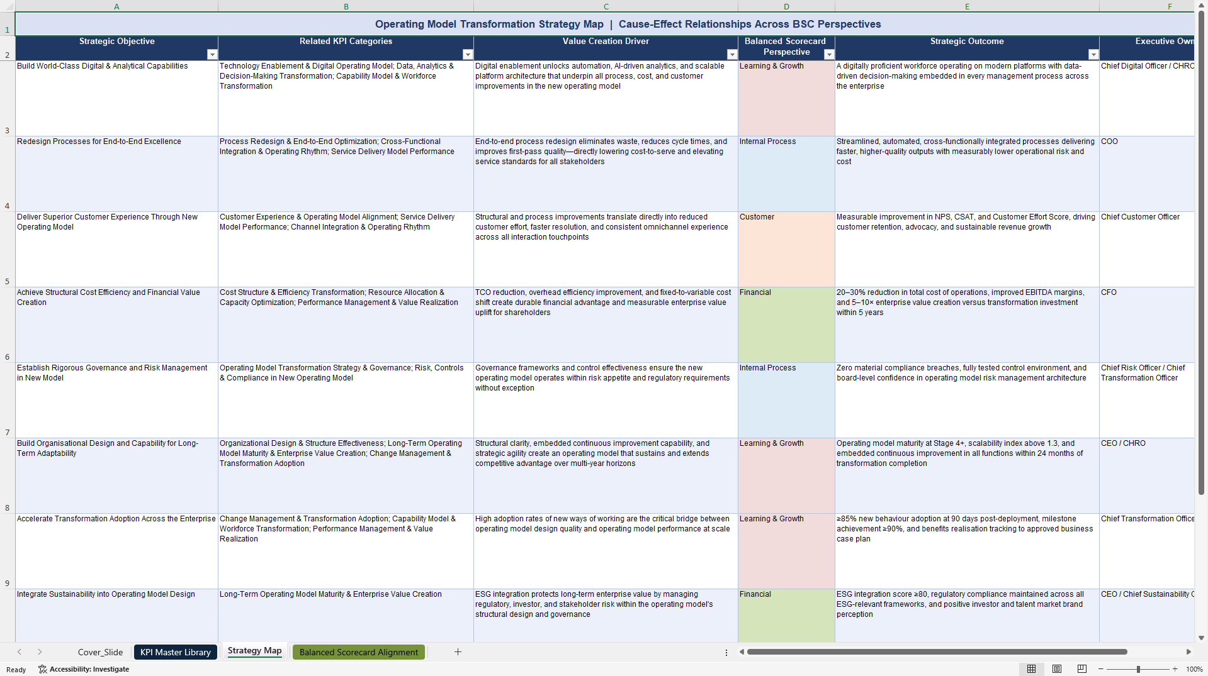Open Accessibility: Investigate in status bar
Viewport: 1208px width, 676px height.
coord(84,669)
